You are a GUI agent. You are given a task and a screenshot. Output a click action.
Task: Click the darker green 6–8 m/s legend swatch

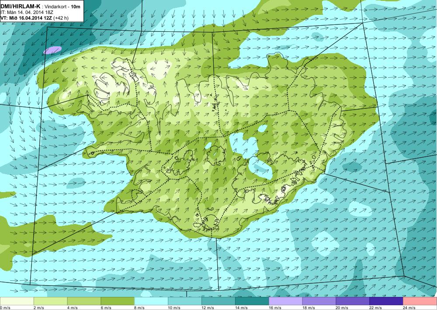118,301
